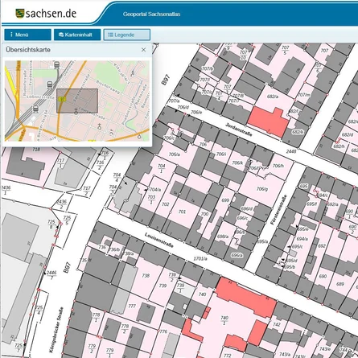The height and width of the screenshot is (358, 358).
Task: Toggle the Legende button
Action: [127, 35]
